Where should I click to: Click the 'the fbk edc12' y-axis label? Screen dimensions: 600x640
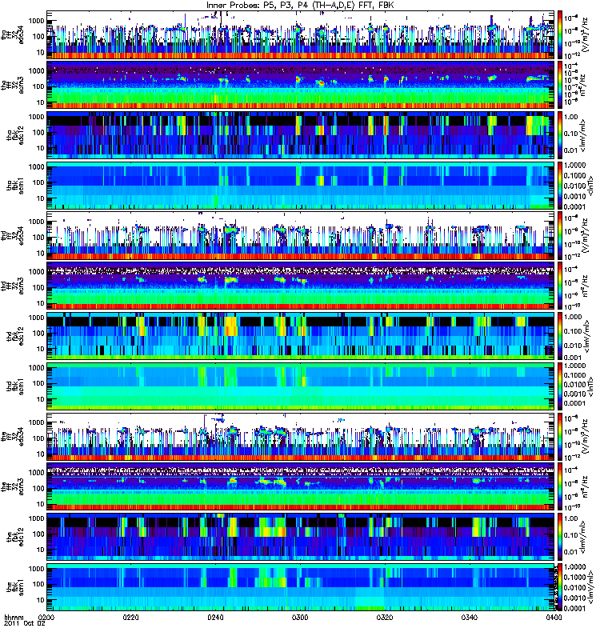pos(15,537)
